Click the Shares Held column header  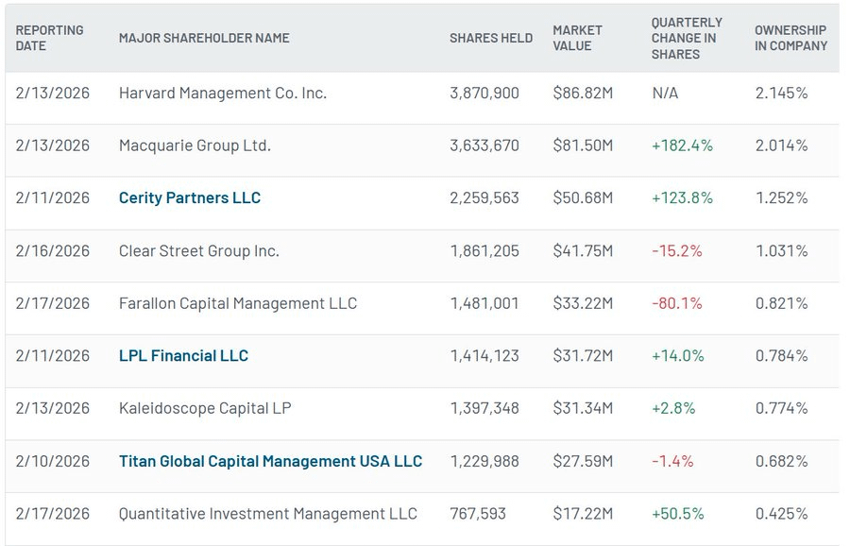click(x=490, y=38)
